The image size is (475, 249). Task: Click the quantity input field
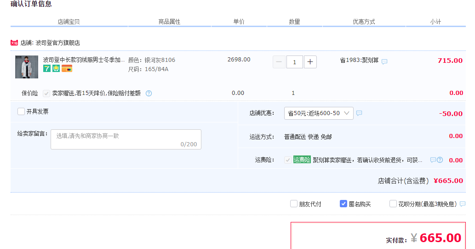click(x=294, y=62)
